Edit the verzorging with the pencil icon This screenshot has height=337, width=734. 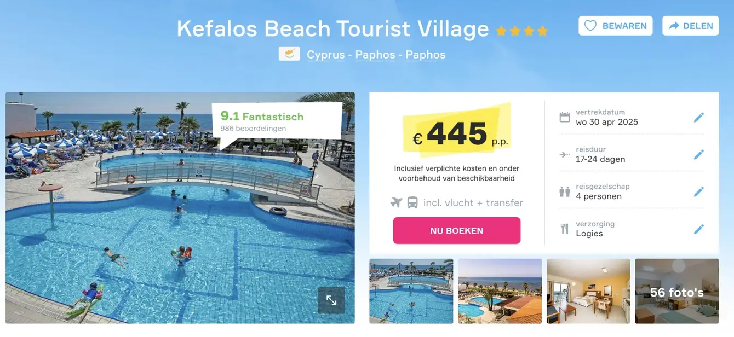698,229
